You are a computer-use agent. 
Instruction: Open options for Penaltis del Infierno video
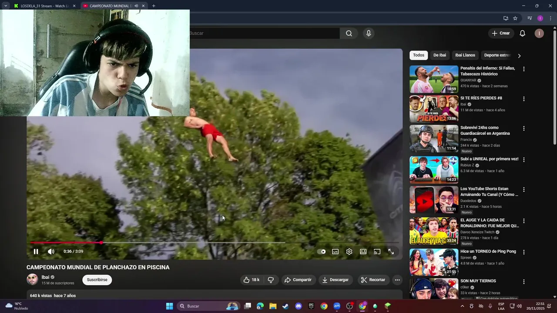pos(524,69)
